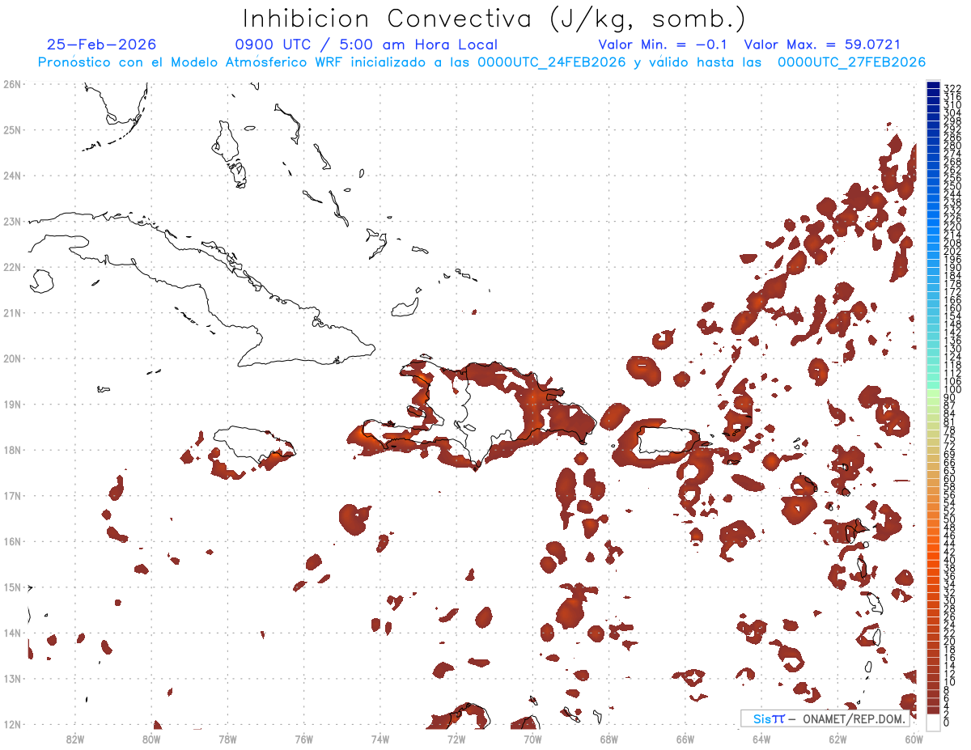Click latitude label '15N'

click(12, 587)
